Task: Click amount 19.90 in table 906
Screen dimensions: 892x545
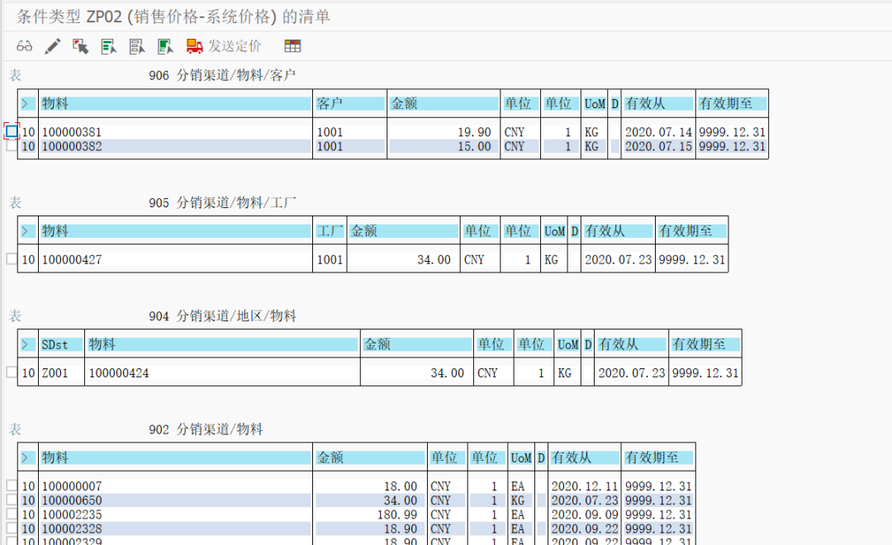Action: click(474, 132)
